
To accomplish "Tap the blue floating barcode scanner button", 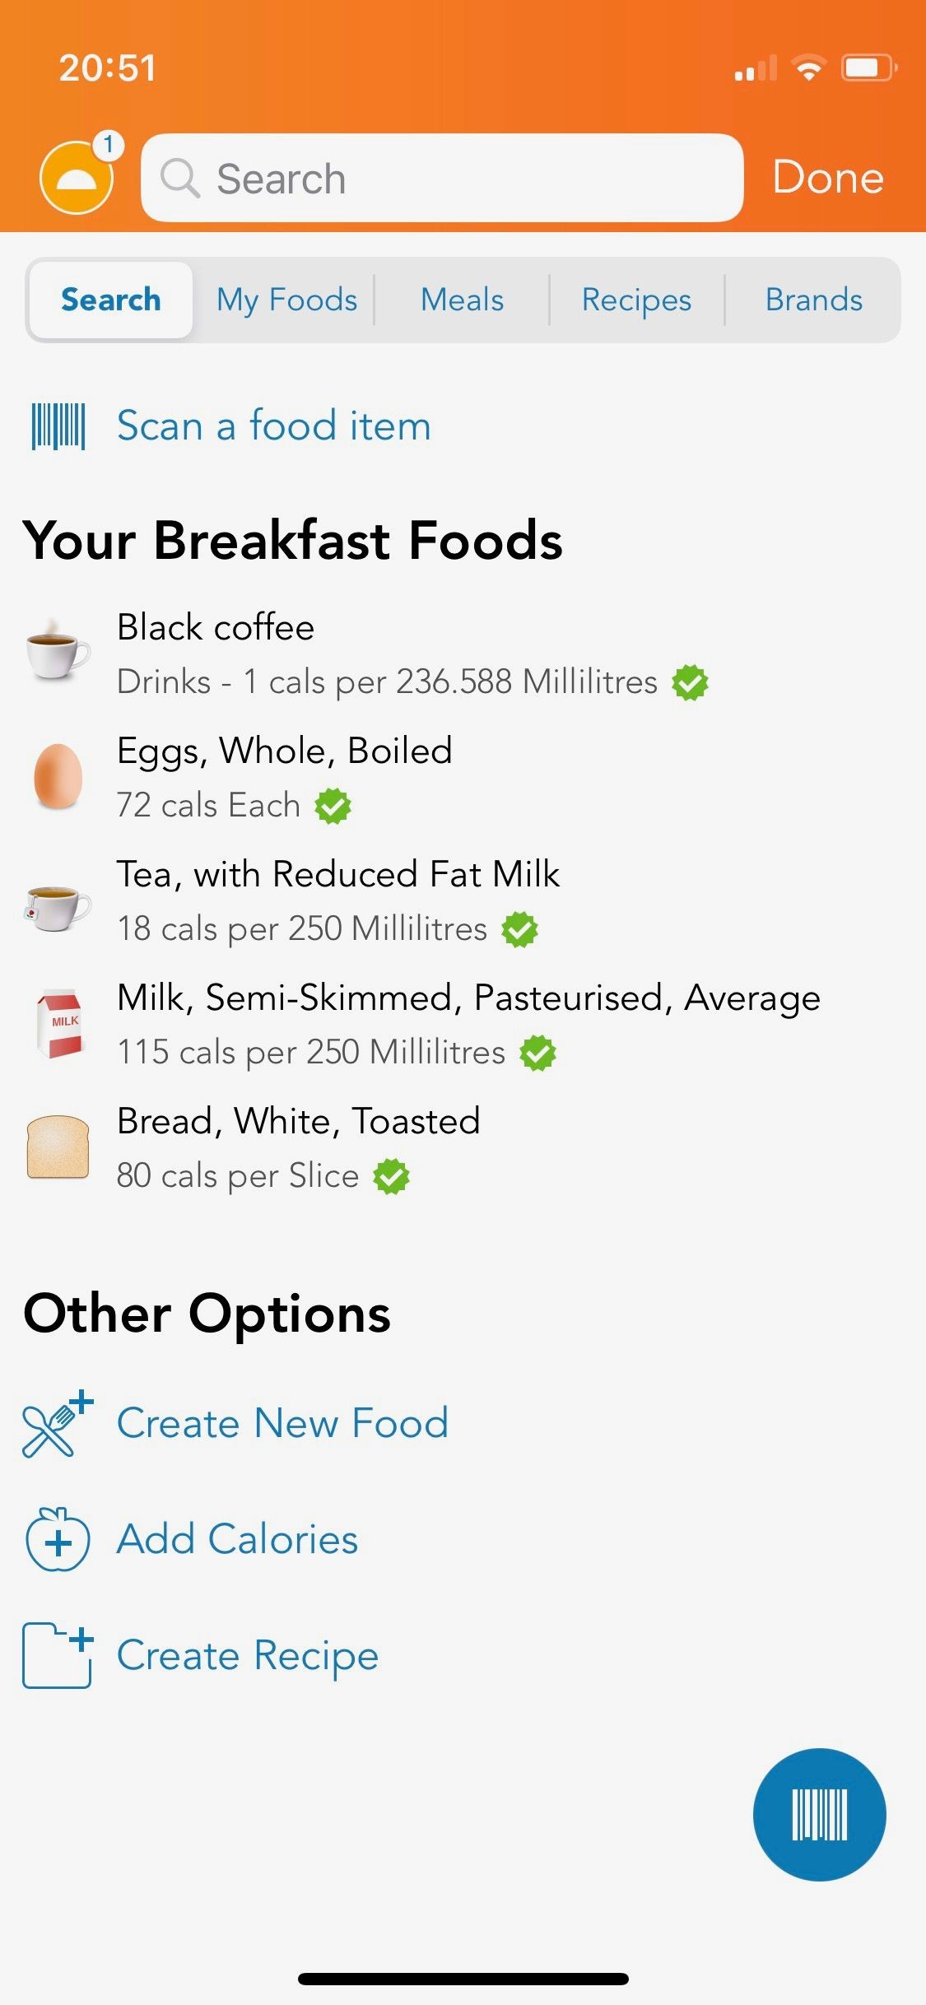I will (819, 1814).
